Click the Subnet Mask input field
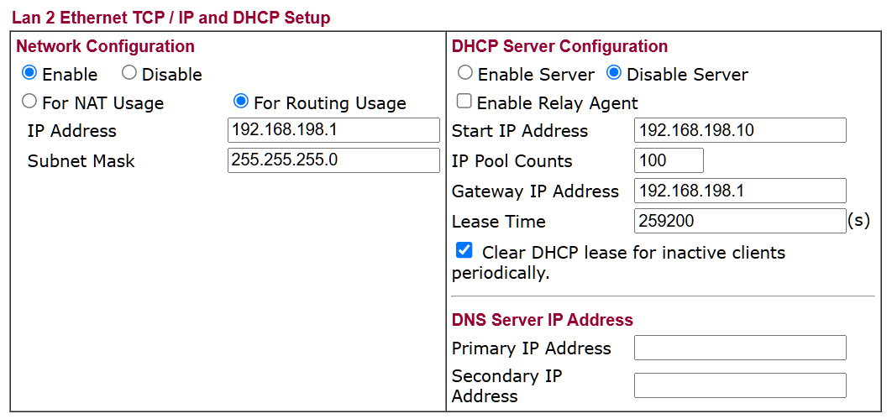The image size is (892, 419). pos(333,160)
